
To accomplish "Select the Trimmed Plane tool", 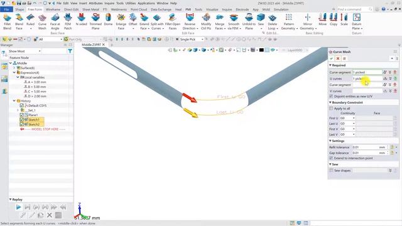I will [95, 21].
